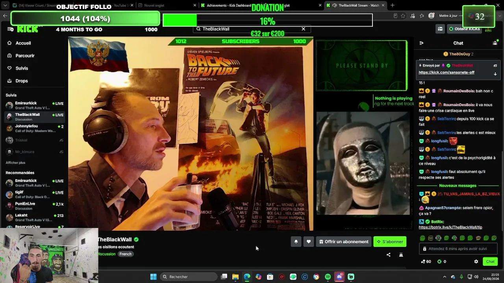
Task: Jump to Nouveaux messages in chat
Action: (x=458, y=186)
